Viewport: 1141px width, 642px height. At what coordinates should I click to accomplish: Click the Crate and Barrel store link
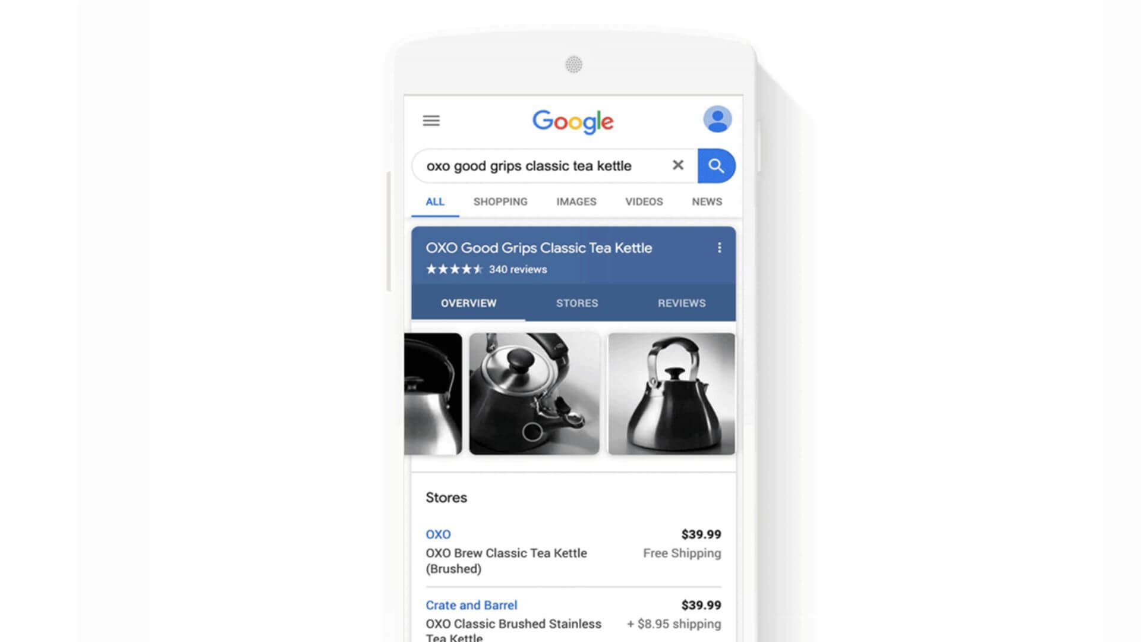470,605
